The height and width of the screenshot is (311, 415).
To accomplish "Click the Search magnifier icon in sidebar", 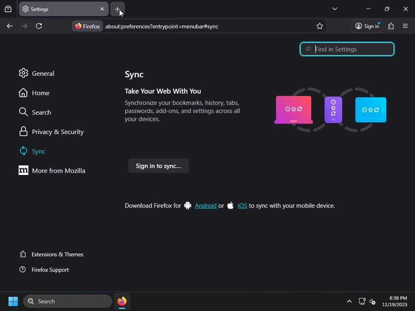I will pyautogui.click(x=23, y=112).
